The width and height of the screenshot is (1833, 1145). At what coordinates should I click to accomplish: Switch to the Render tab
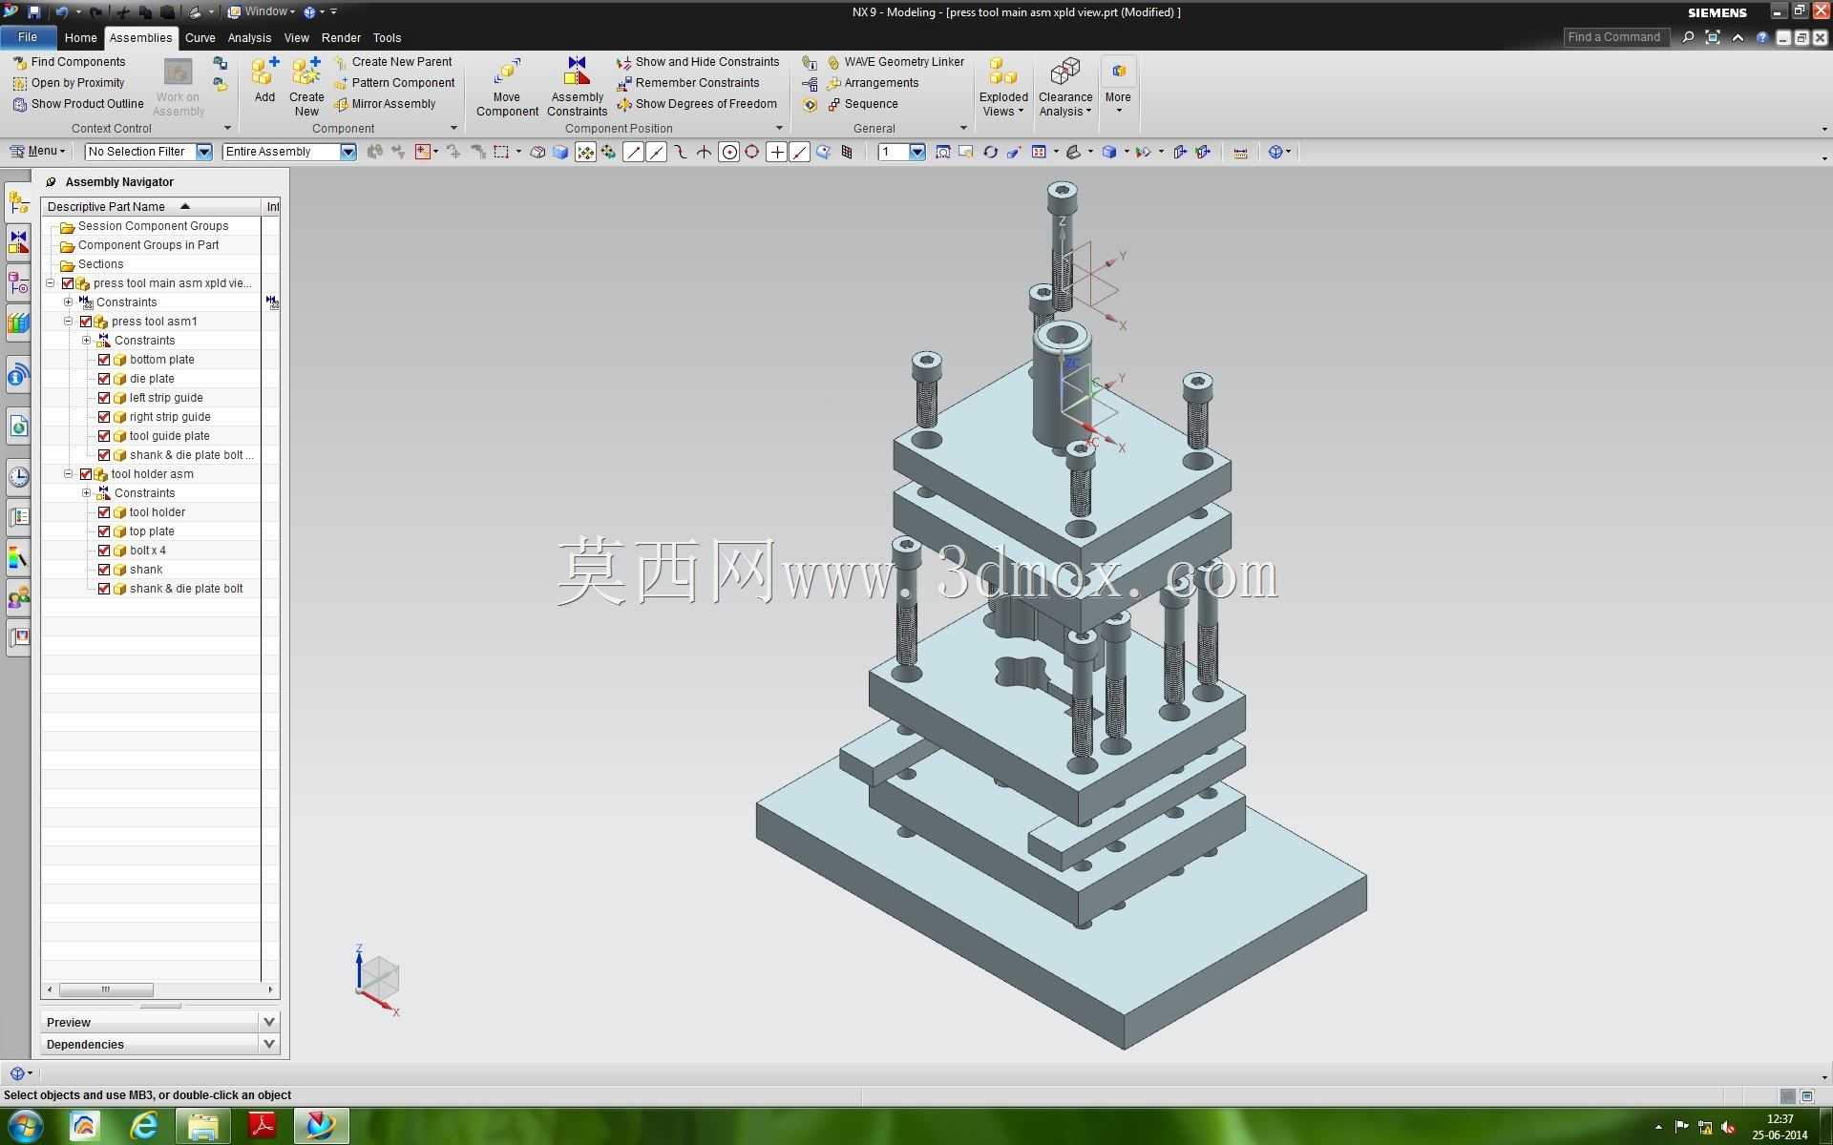(x=341, y=38)
